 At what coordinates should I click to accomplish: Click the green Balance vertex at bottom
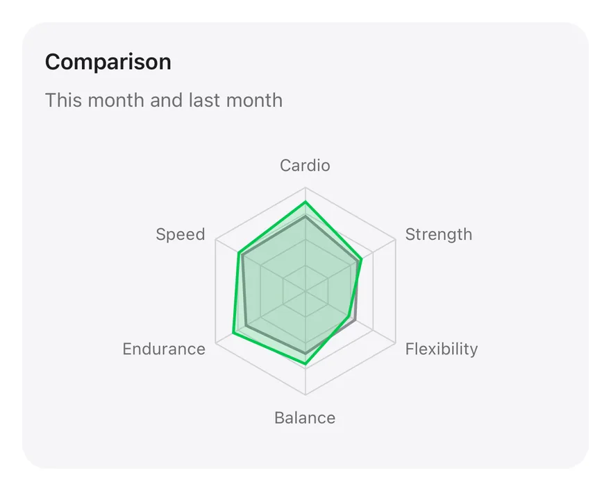click(305, 364)
